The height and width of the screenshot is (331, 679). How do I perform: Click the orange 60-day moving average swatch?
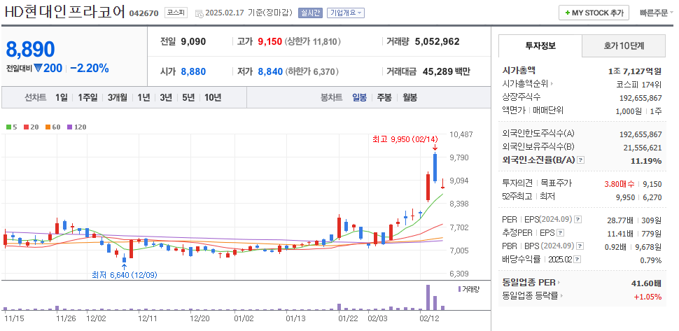(47, 127)
